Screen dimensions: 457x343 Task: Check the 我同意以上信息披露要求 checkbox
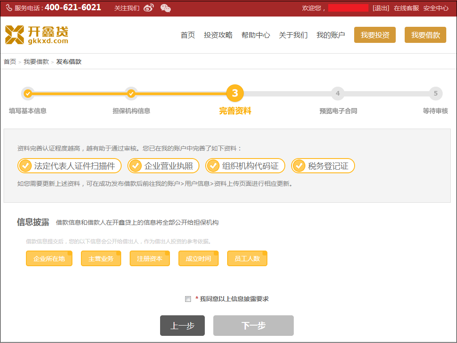[188, 299]
